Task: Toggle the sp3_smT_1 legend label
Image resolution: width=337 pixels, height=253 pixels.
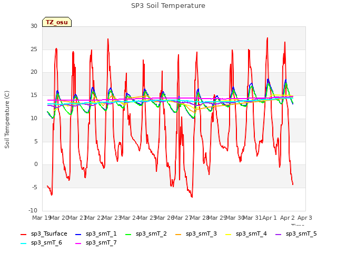Action: (x=101, y=233)
